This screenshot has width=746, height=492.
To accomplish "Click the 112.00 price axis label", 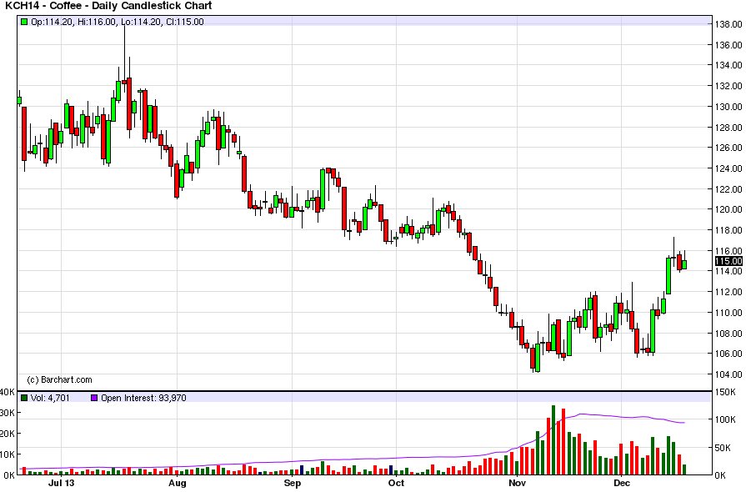I will [728, 292].
